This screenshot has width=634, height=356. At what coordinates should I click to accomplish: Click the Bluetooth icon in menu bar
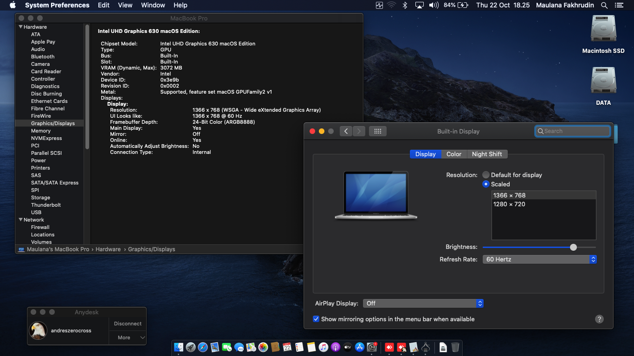tap(405, 5)
